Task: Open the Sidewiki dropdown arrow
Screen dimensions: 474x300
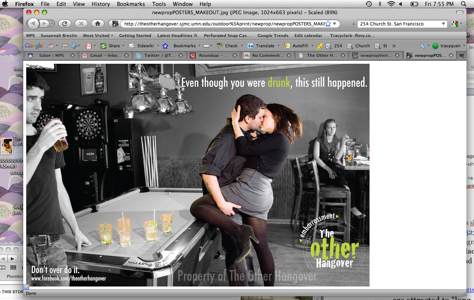Action: (158, 46)
